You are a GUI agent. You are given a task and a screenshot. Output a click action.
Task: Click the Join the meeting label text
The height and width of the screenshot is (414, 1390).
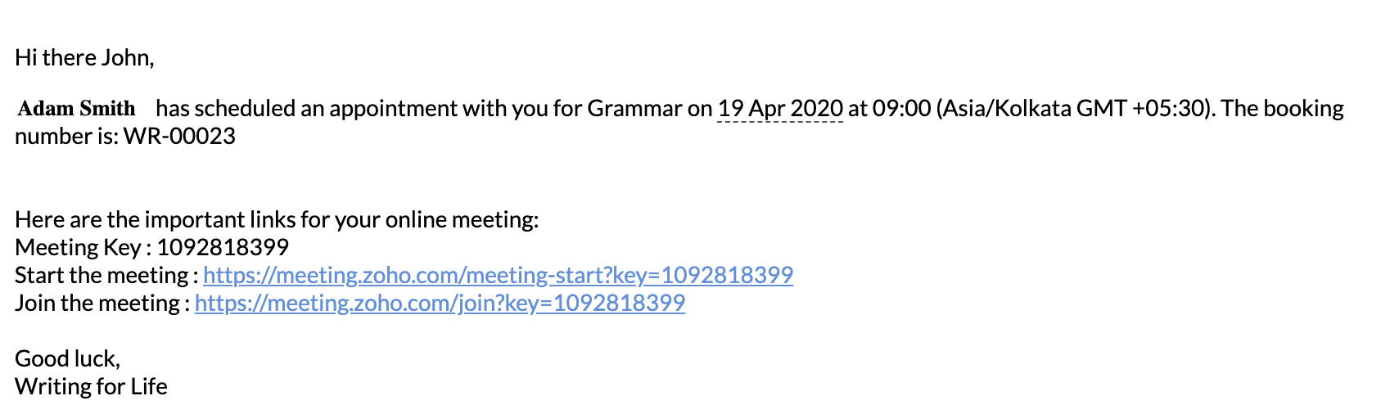97,303
